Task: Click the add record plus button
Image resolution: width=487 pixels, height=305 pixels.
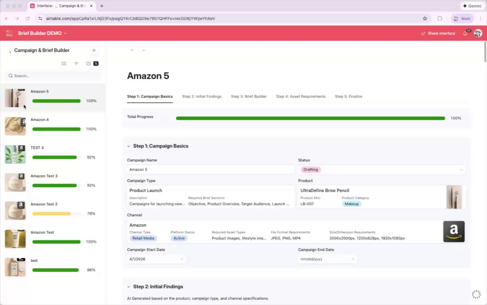Action: (x=94, y=50)
